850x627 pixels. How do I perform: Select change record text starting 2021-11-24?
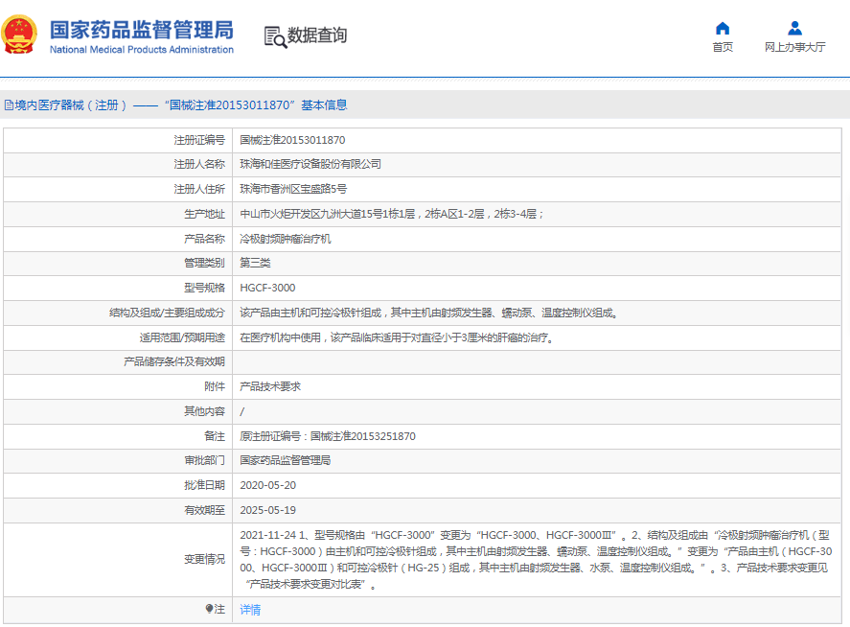click(536, 560)
